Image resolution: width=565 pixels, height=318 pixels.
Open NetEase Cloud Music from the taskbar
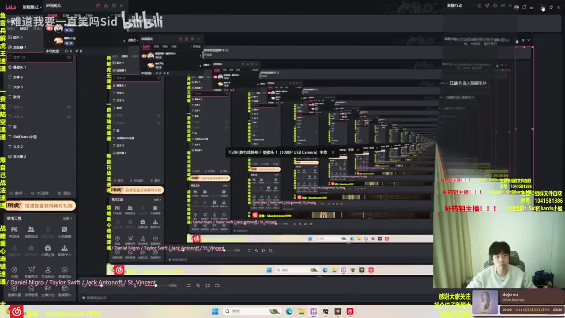click(x=350, y=311)
